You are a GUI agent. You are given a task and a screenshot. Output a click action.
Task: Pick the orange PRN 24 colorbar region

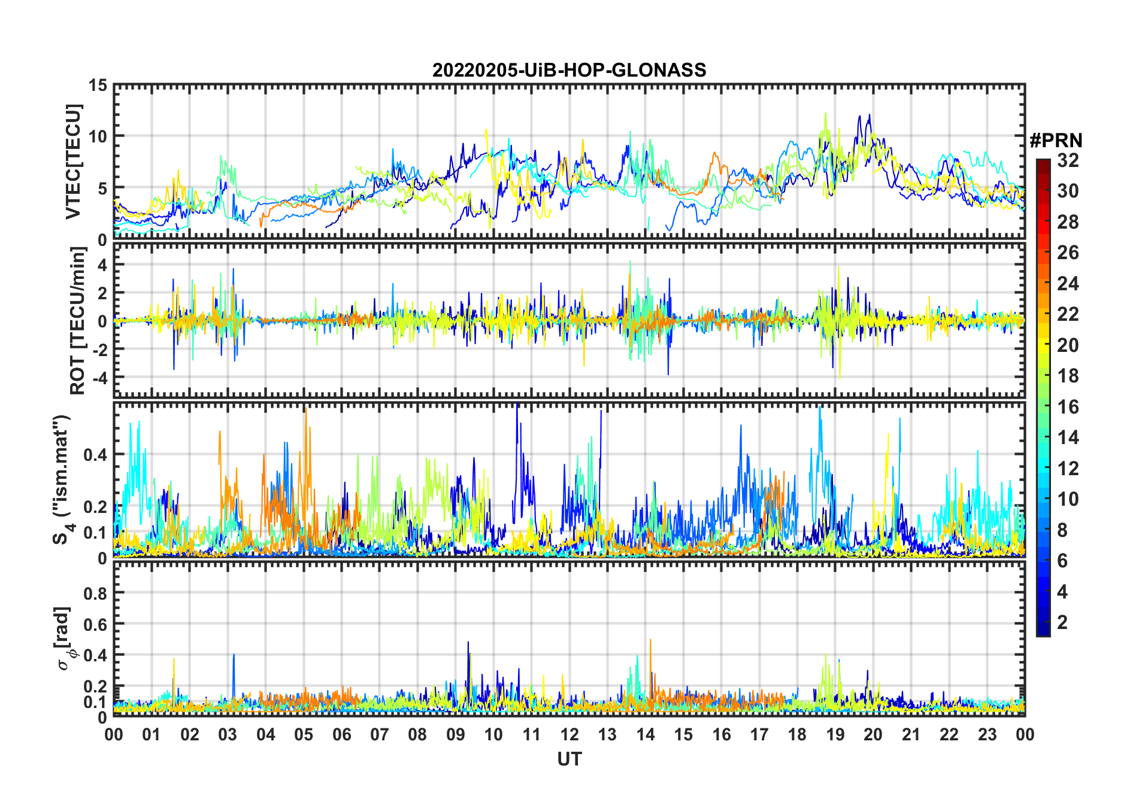click(1043, 284)
